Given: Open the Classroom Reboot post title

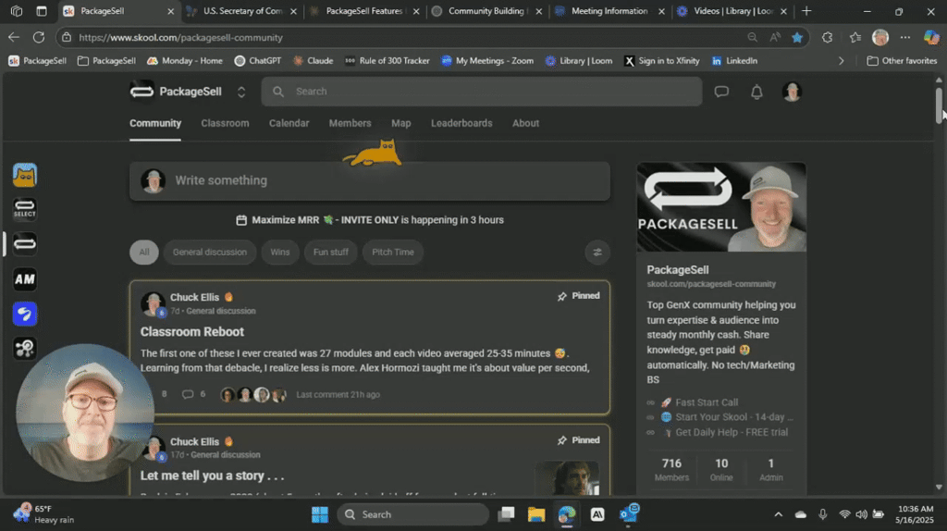Looking at the screenshot, I should 192,332.
